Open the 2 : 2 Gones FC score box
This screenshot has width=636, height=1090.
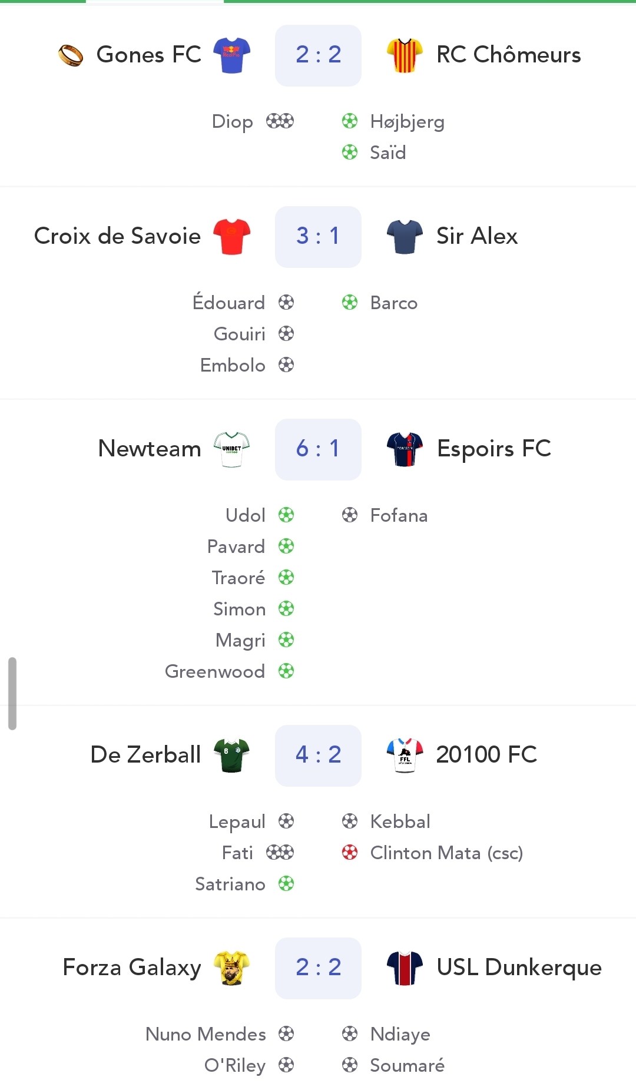coord(318,55)
